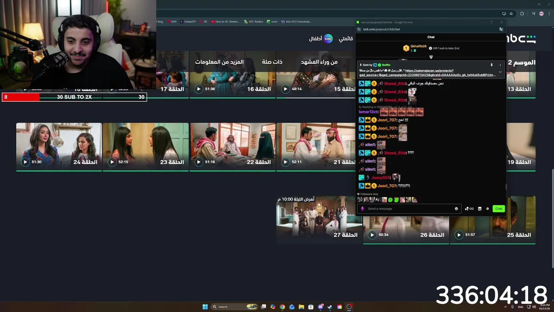Open browser extensions puzzle icon

[522, 14]
